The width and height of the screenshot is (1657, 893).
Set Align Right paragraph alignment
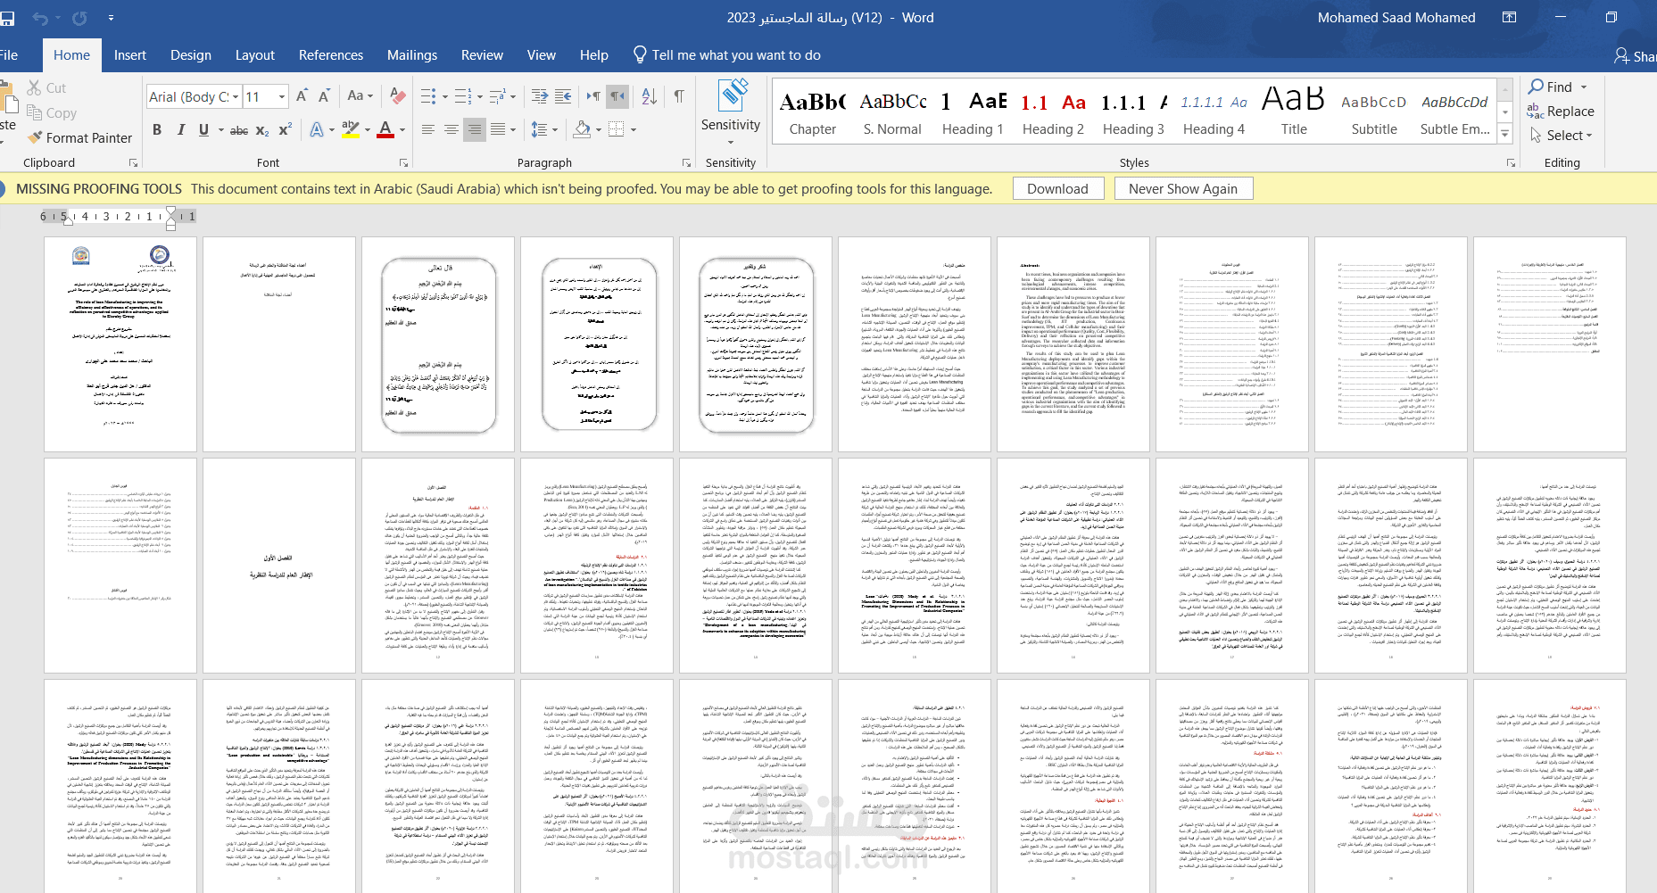pyautogui.click(x=475, y=130)
